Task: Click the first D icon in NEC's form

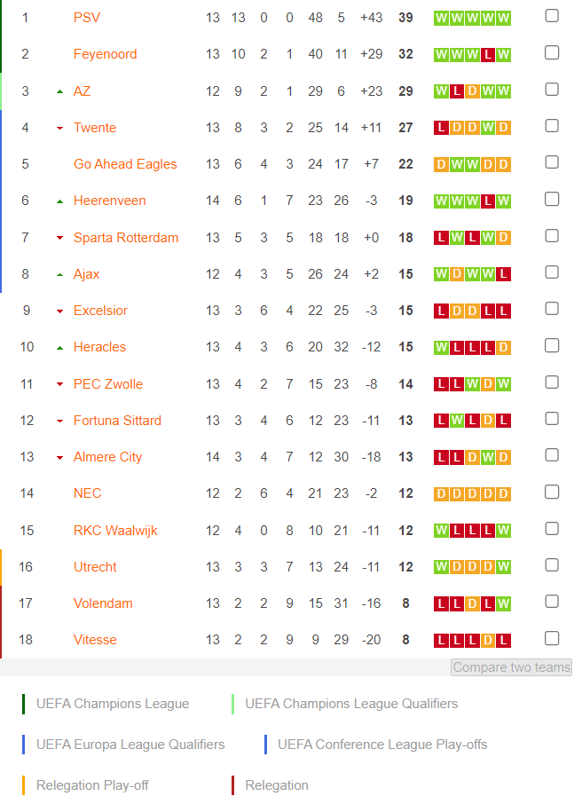Action: [x=441, y=493]
